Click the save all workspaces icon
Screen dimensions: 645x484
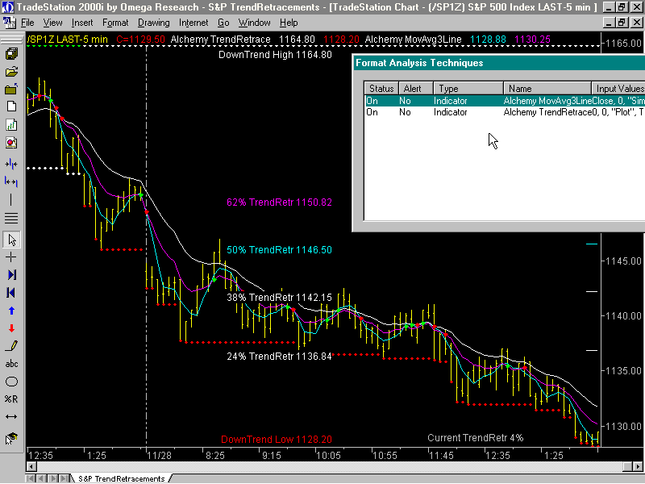[11, 53]
